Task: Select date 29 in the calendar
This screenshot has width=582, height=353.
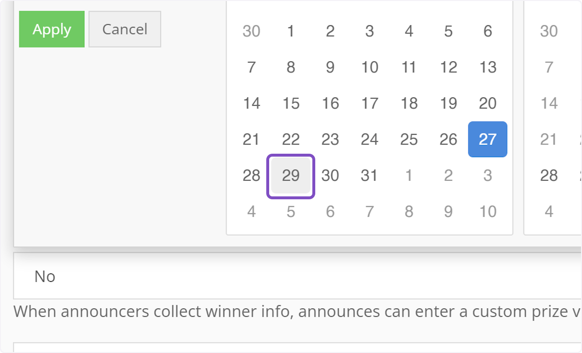Action: [x=291, y=176]
